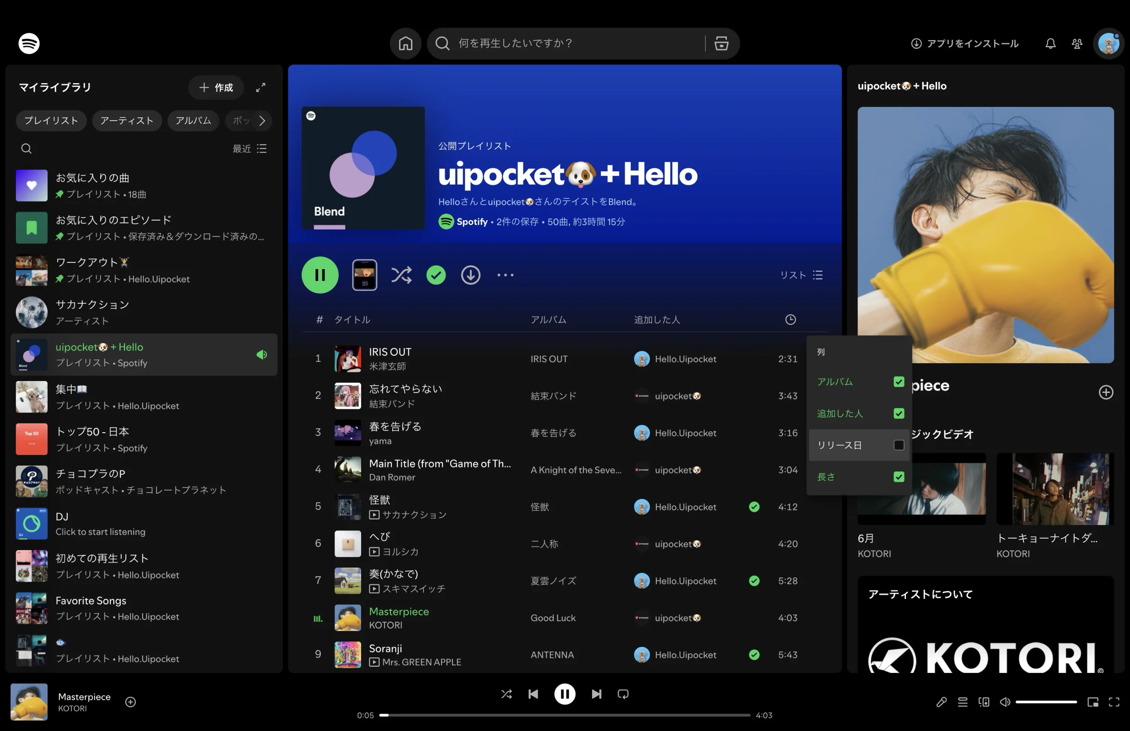Filter library by プレイリスト

tap(51, 121)
